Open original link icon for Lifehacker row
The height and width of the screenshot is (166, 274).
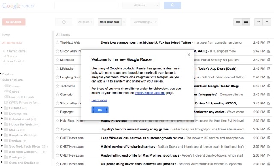click(x=269, y=68)
